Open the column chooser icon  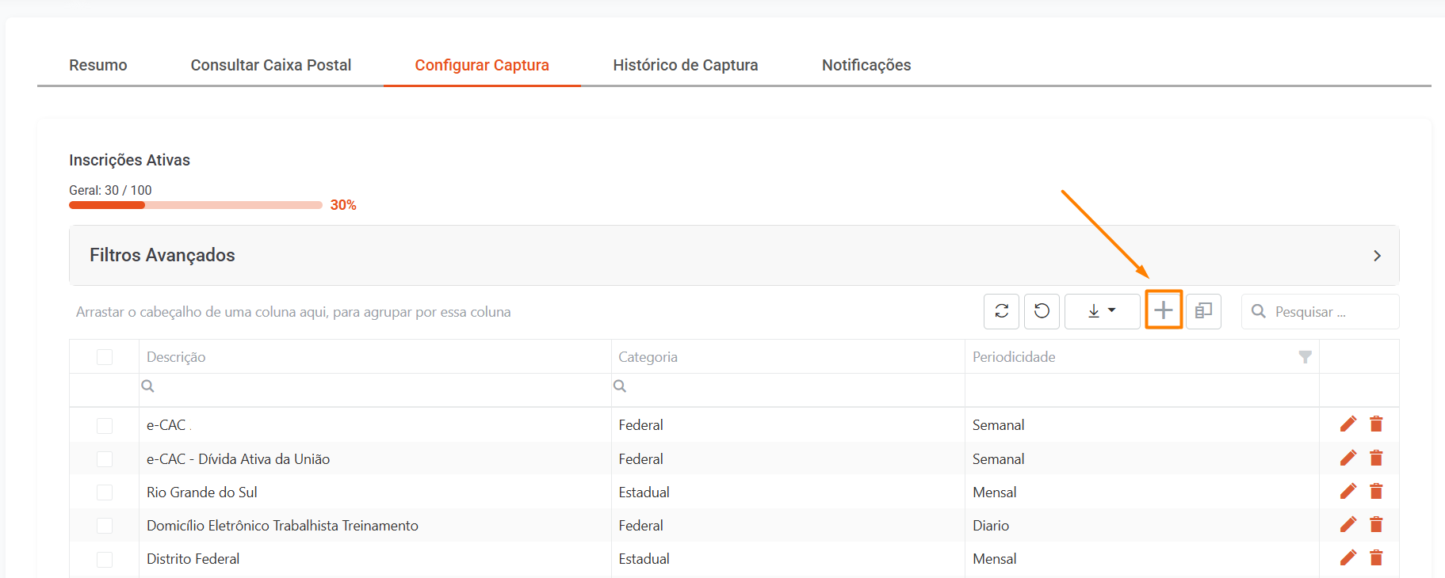(1203, 311)
